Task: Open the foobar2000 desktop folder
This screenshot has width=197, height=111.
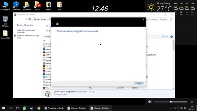Action: click(x=5, y=35)
